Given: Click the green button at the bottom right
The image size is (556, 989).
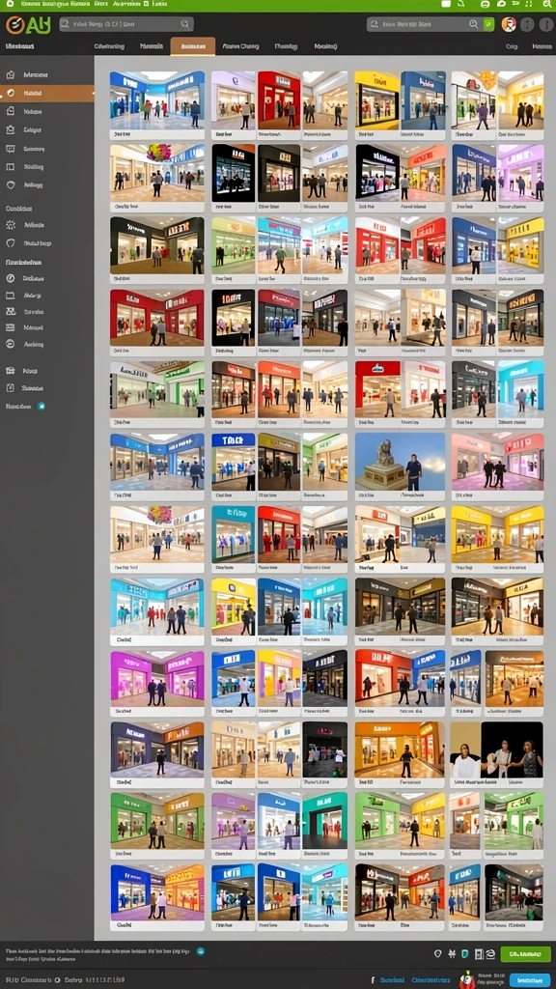Looking at the screenshot, I should tap(525, 954).
